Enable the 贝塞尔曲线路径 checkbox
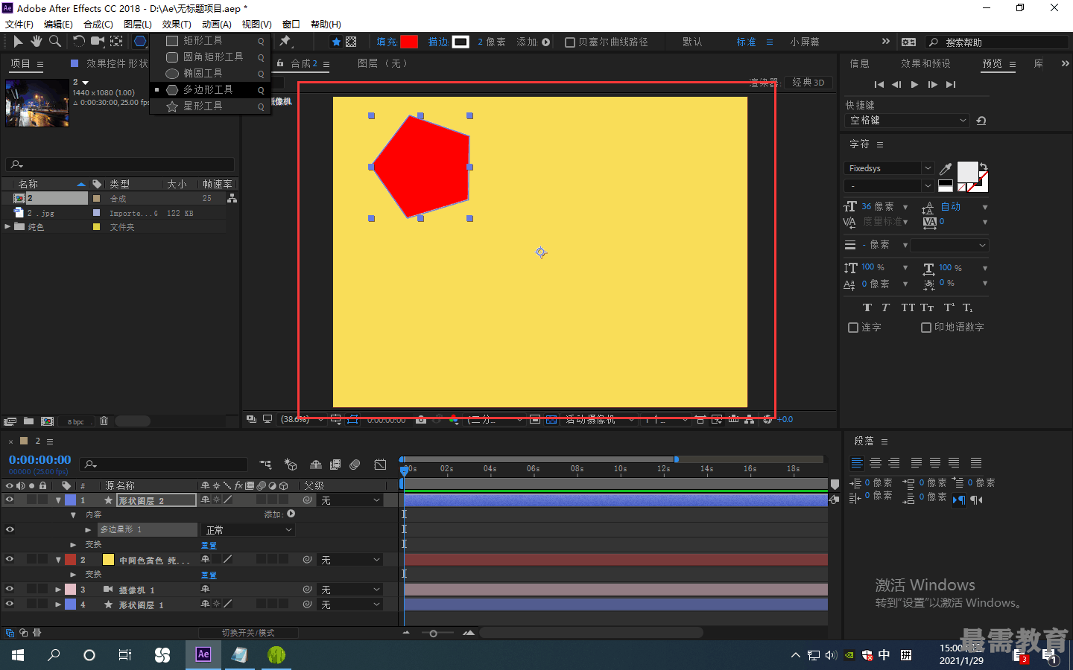 (570, 42)
